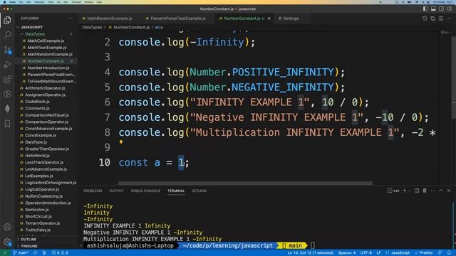
Task: Toggle the primary sidebar layout button
Action: [425, 9]
